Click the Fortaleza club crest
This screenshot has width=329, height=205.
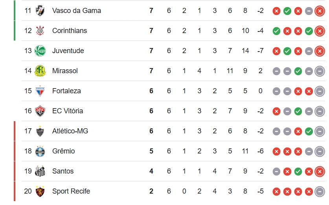tap(40, 91)
